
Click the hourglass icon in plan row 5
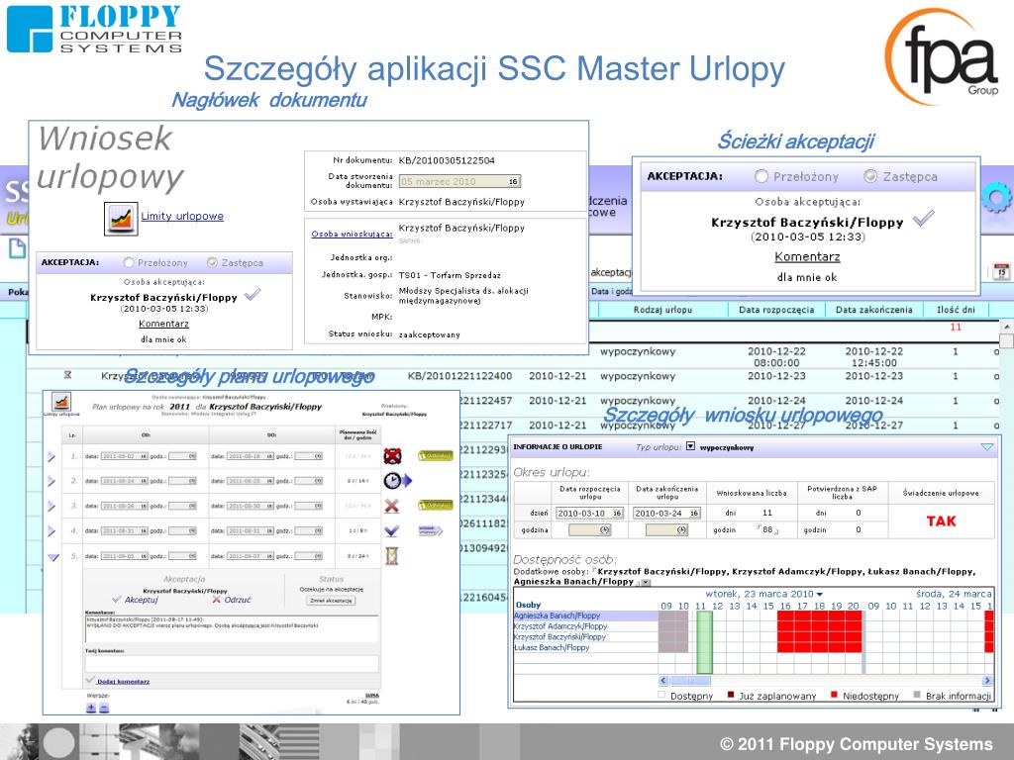pyautogui.click(x=391, y=556)
